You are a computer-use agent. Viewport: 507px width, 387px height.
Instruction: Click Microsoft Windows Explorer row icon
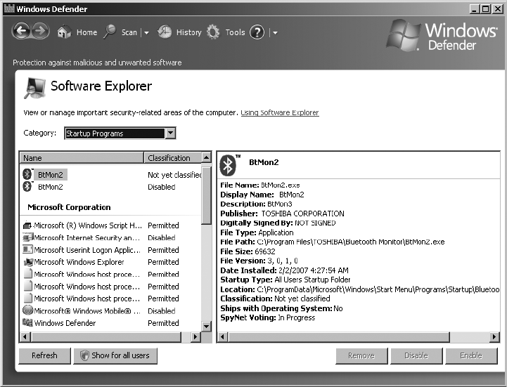pyautogui.click(x=28, y=262)
